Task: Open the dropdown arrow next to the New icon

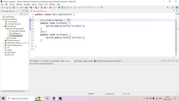Action: 4,8
